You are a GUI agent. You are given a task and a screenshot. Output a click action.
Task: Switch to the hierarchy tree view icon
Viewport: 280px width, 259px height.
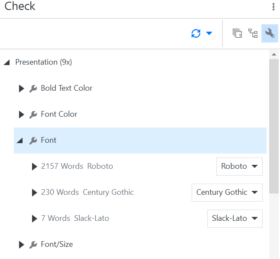(x=253, y=33)
